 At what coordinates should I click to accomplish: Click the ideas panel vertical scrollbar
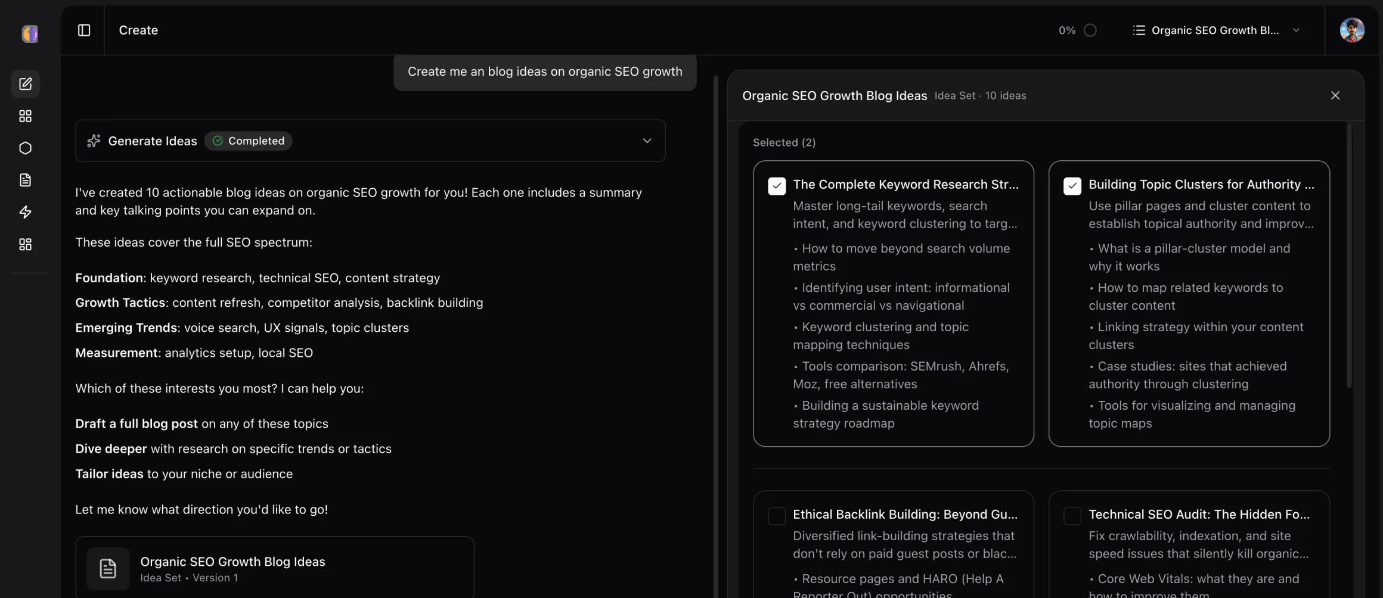(x=1349, y=256)
